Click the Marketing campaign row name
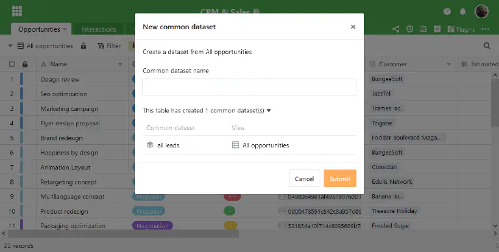Screen dimensions: 499x252 tap(69, 109)
